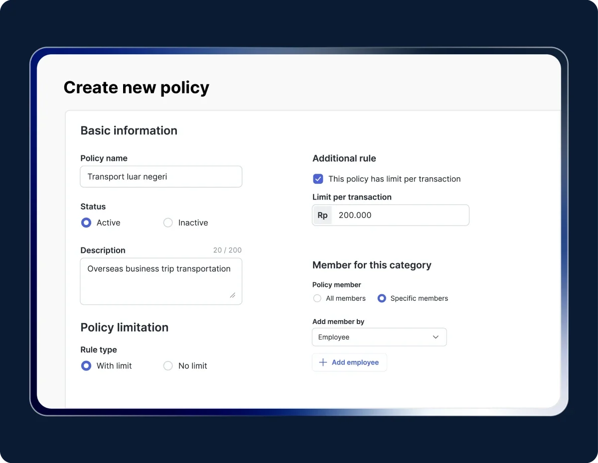Click the Description box resize handle

pyautogui.click(x=232, y=295)
